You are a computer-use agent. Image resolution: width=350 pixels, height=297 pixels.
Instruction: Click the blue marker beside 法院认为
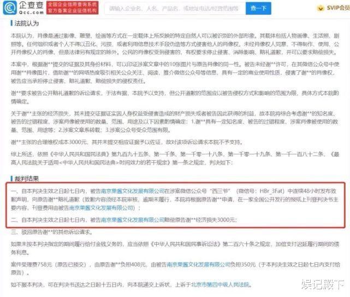pyautogui.click(x=11, y=23)
